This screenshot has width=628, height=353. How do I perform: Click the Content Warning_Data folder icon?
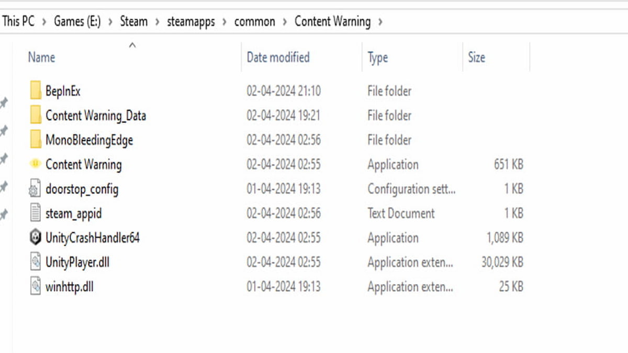tap(35, 116)
